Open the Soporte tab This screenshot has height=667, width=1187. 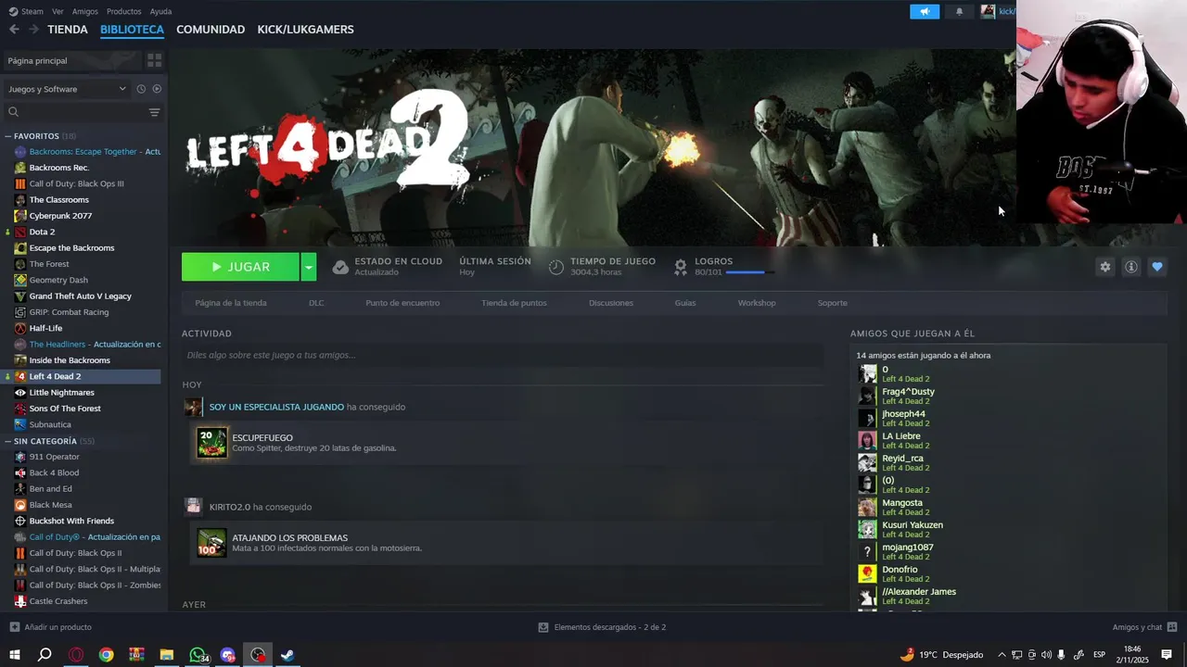(832, 303)
